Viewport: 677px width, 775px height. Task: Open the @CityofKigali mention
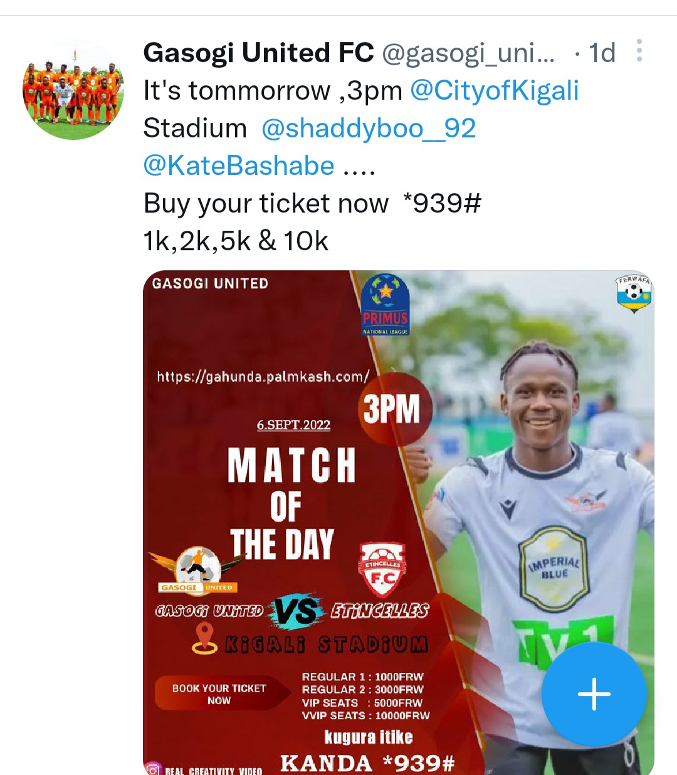pyautogui.click(x=494, y=90)
